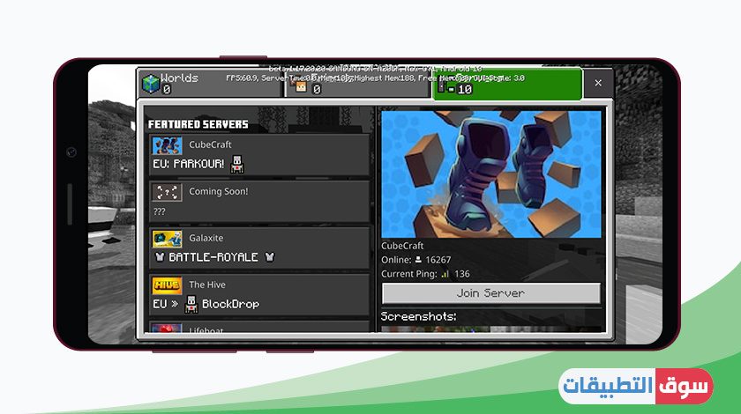Image resolution: width=741 pixels, height=414 pixels.
Task: Open the Worlds tab
Action: tap(211, 83)
